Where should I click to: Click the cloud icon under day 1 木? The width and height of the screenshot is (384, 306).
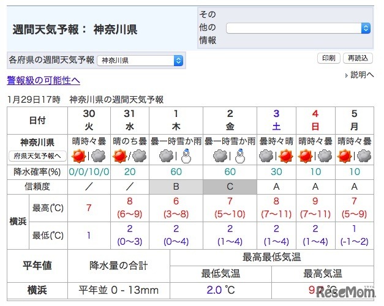(x=166, y=156)
